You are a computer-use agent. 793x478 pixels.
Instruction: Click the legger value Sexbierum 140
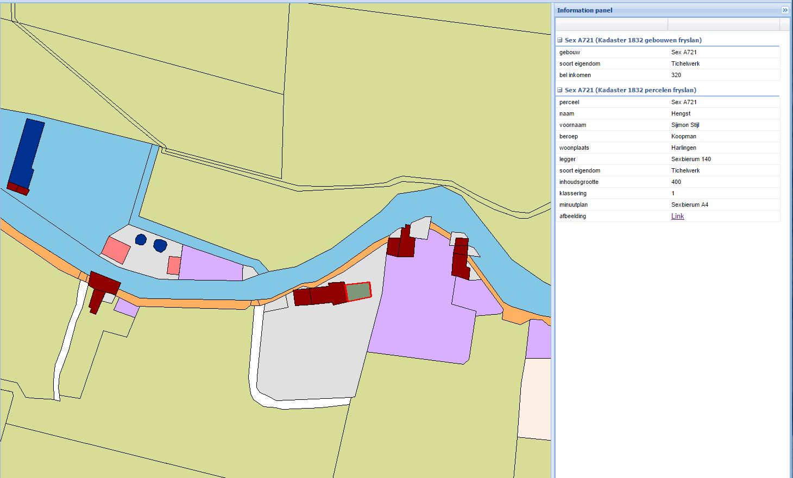pyautogui.click(x=690, y=159)
